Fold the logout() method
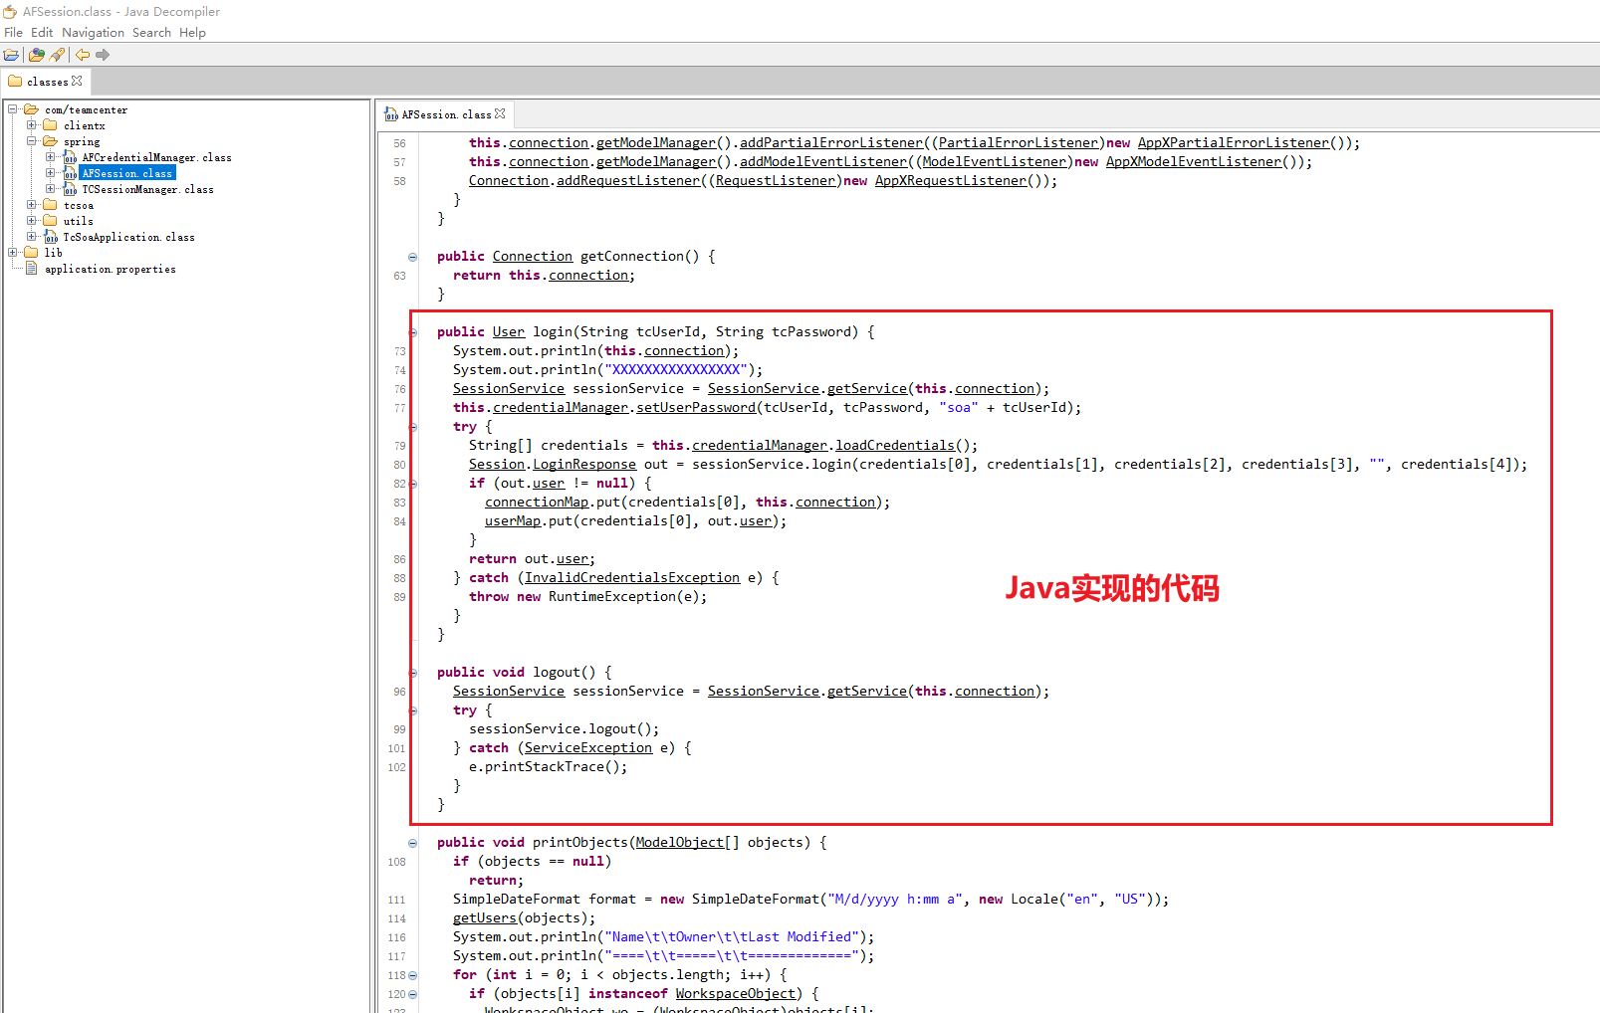This screenshot has width=1600, height=1013. pyautogui.click(x=413, y=673)
